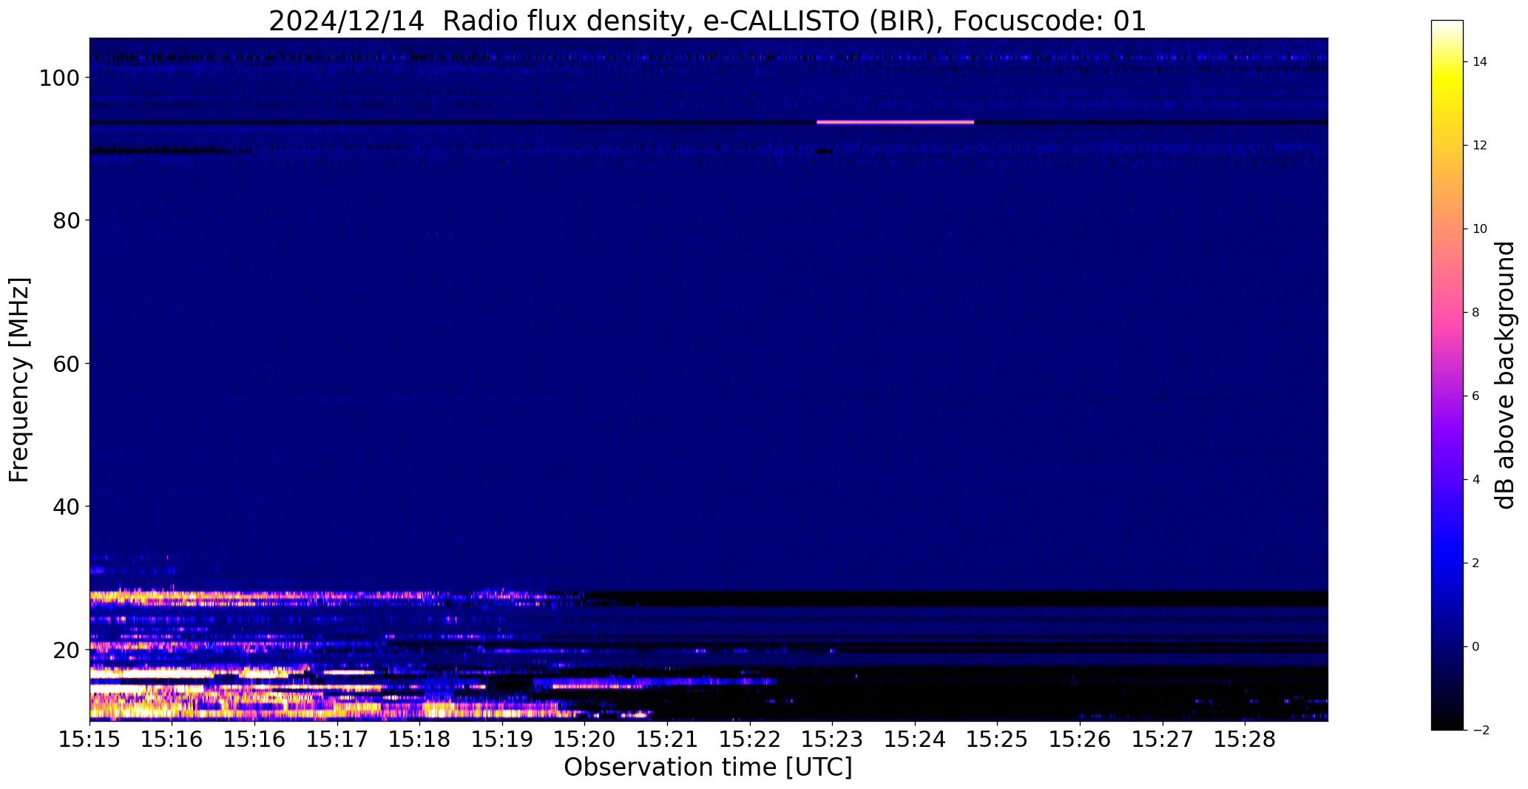
Task: Click the 15:18 time tick label
Action: pos(419,739)
